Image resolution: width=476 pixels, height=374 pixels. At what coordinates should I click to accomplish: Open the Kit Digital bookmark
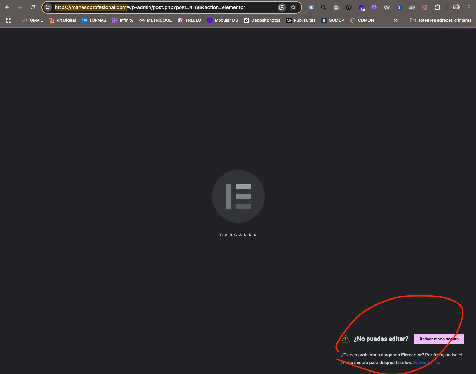coord(63,20)
